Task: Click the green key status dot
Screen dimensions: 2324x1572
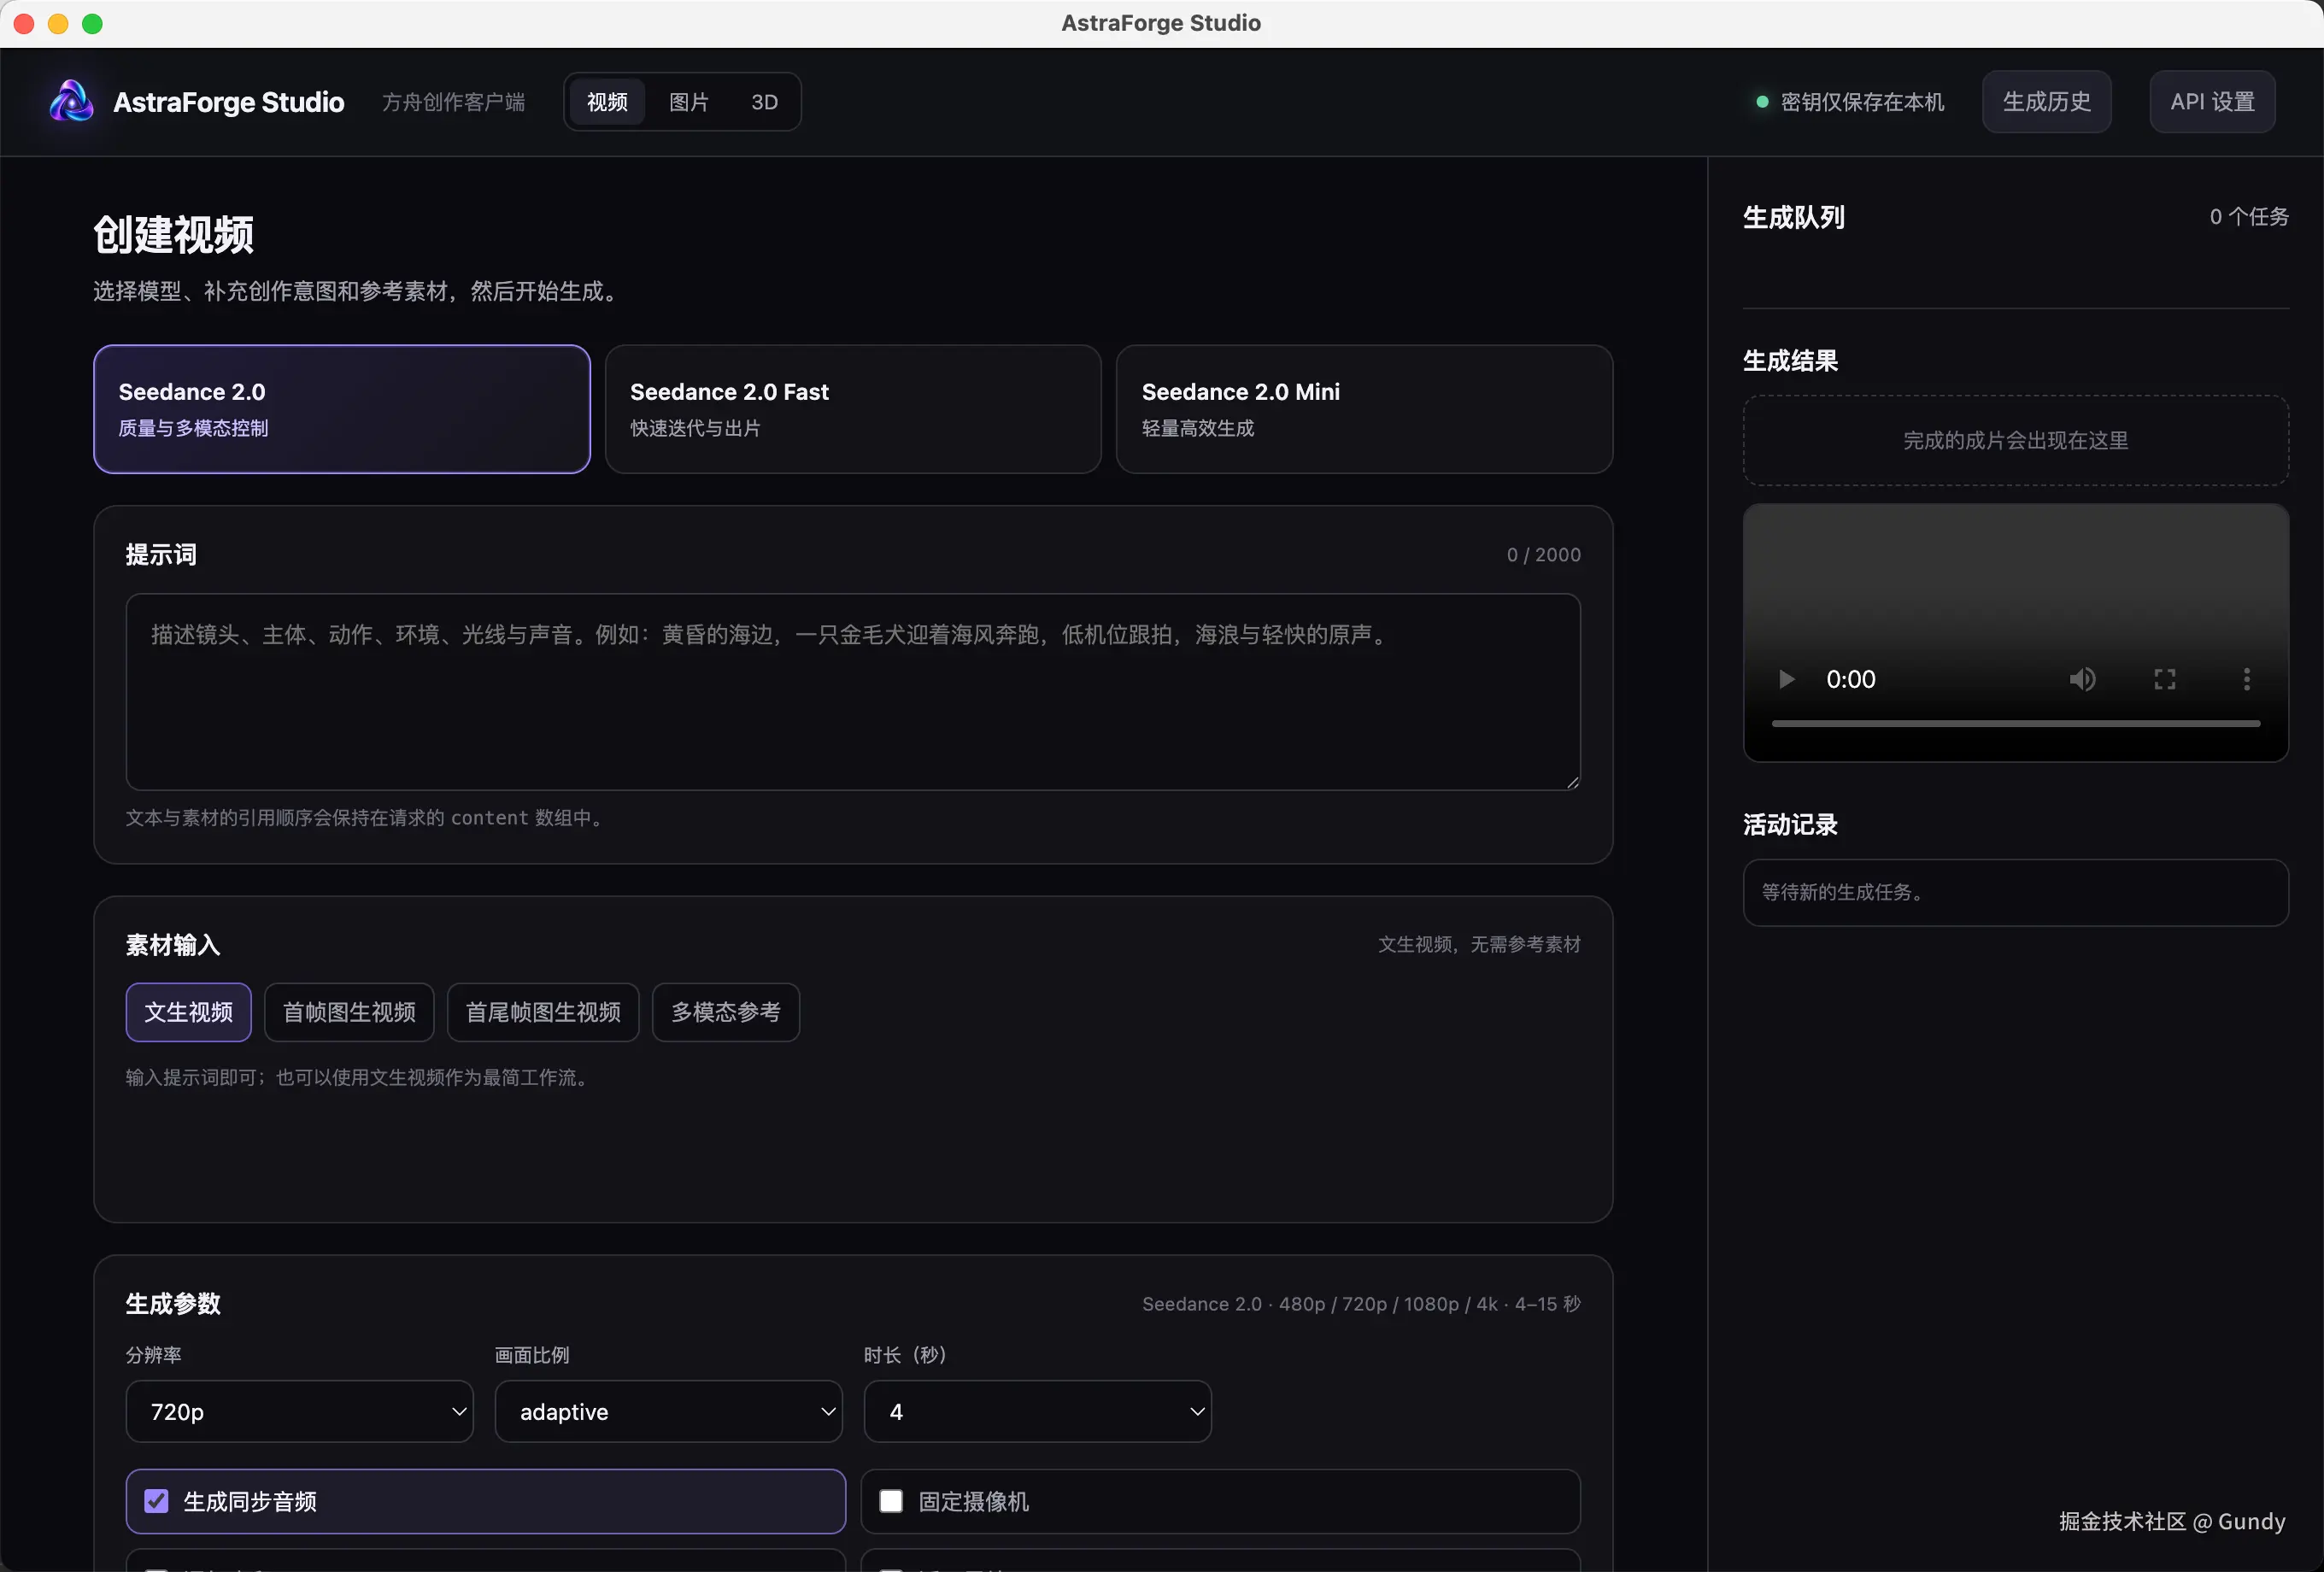Action: click(x=1762, y=102)
